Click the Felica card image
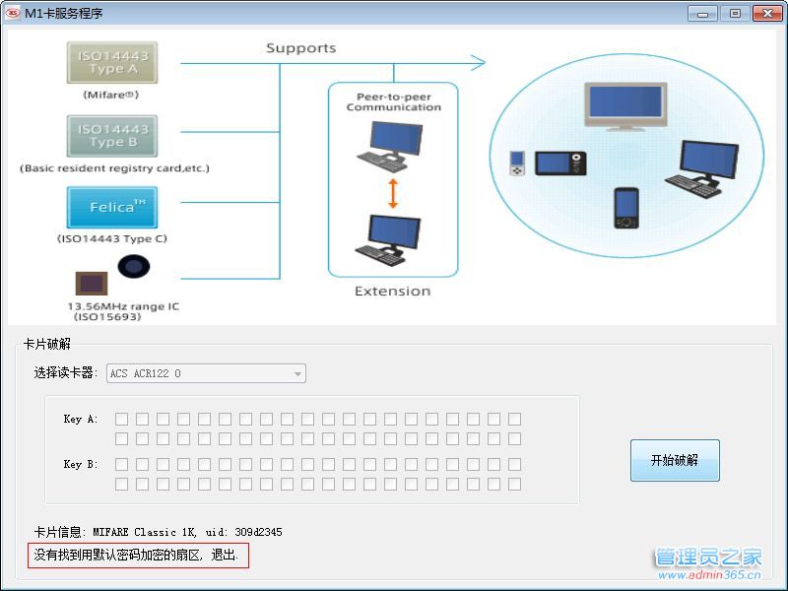 tap(112, 207)
